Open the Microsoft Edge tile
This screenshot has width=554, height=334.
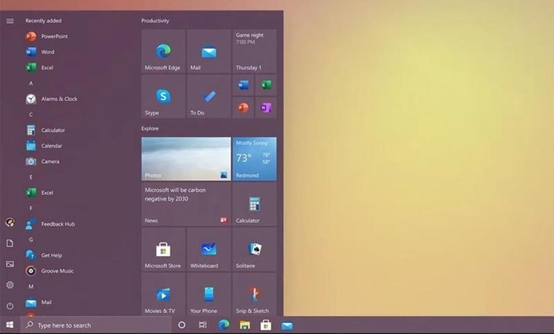pos(163,51)
